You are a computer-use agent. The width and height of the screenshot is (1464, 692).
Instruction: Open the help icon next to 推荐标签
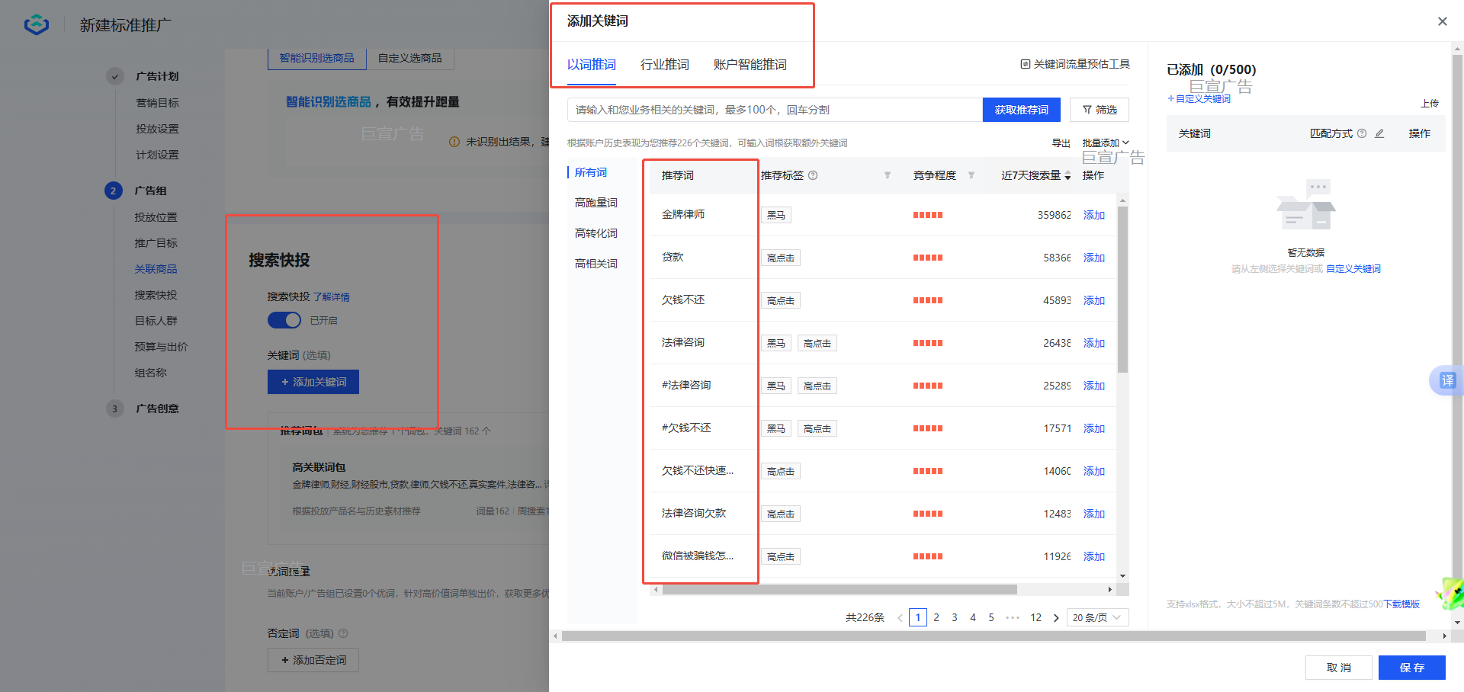click(x=813, y=175)
